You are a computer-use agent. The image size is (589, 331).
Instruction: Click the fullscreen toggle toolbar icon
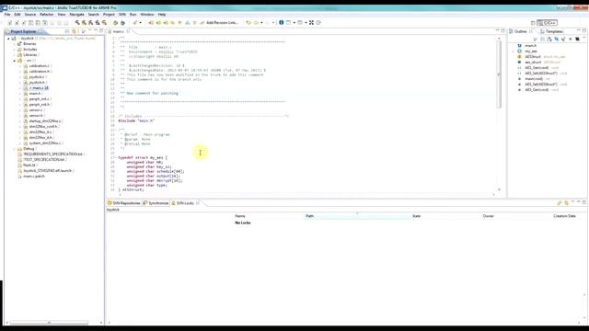[x=311, y=22]
